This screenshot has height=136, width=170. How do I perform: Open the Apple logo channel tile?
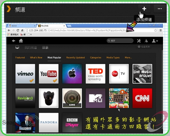(x=72, y=74)
